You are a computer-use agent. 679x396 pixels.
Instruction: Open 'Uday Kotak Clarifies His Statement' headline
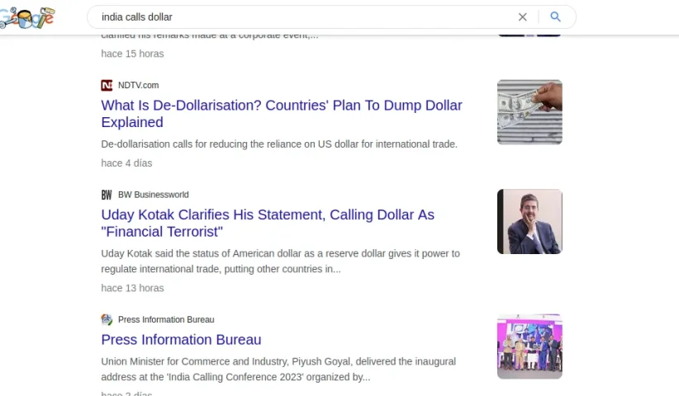click(268, 223)
